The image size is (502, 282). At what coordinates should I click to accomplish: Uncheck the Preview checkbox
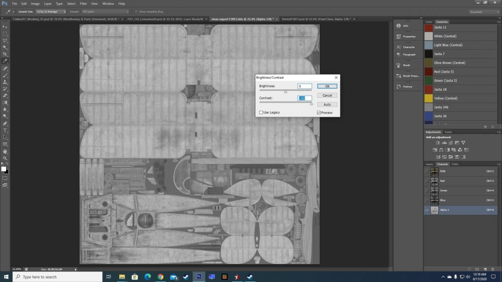click(319, 113)
